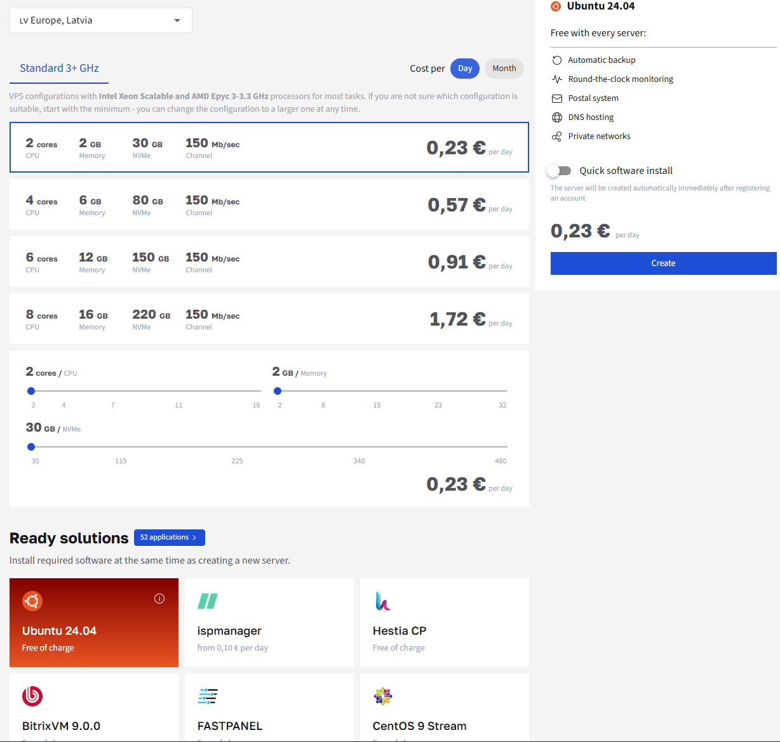Viewport: 780px width, 742px height.
Task: Switch cost display to Month
Action: 504,69
